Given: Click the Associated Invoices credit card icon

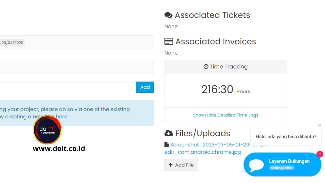Looking at the screenshot, I should click(169, 42).
